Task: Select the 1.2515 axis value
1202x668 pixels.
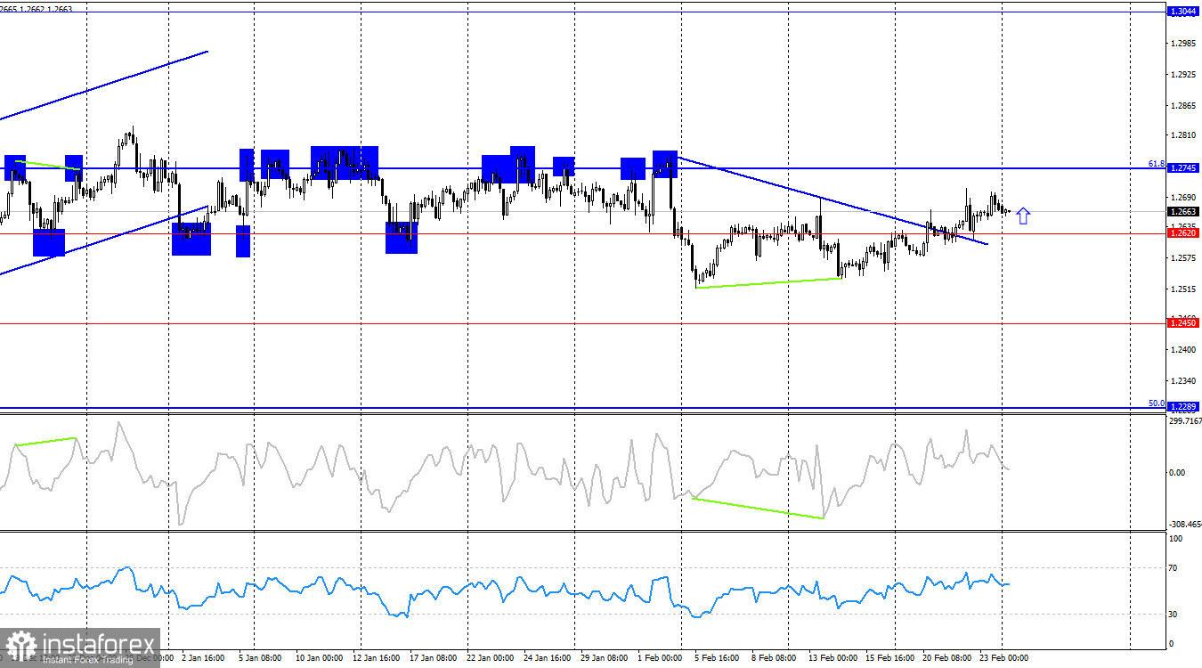Action: point(1185,289)
